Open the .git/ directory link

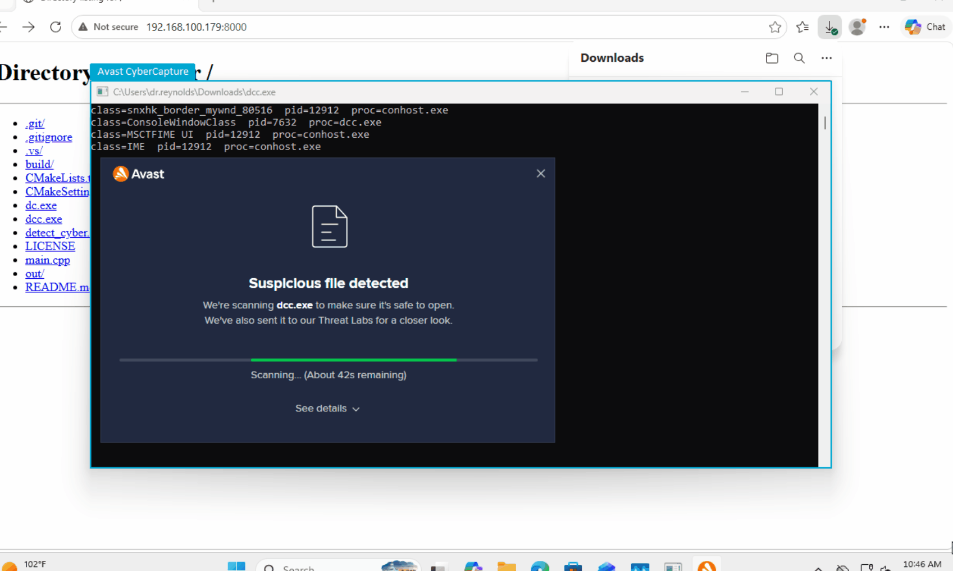35,124
